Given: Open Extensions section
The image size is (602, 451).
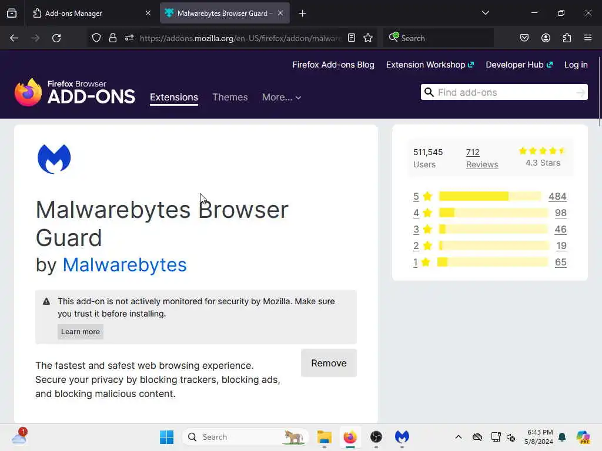Looking at the screenshot, I should point(174,97).
